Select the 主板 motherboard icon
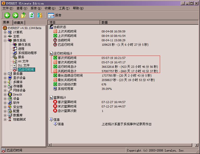 [x=10, y=36]
